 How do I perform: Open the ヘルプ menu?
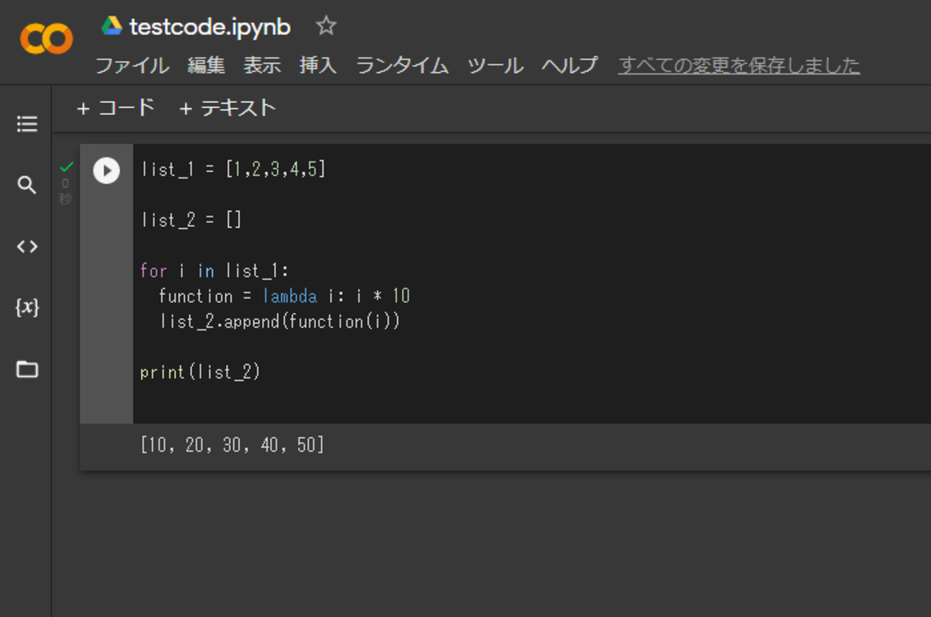570,66
